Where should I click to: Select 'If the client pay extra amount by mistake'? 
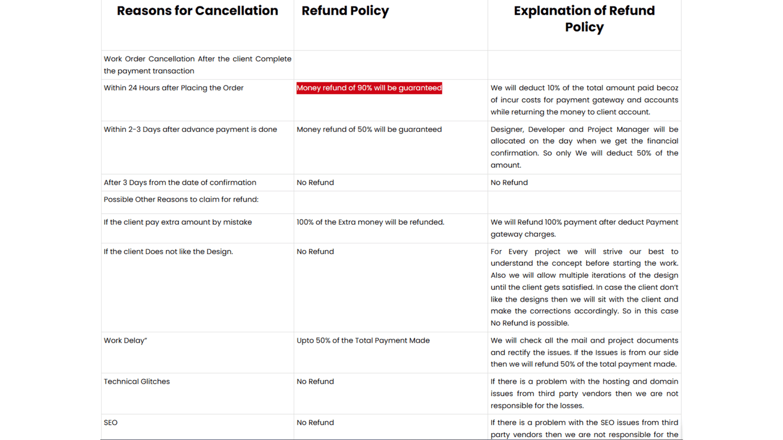(178, 222)
